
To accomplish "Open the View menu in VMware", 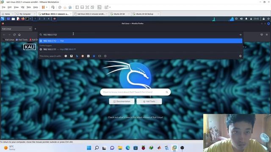I will 16,7.
